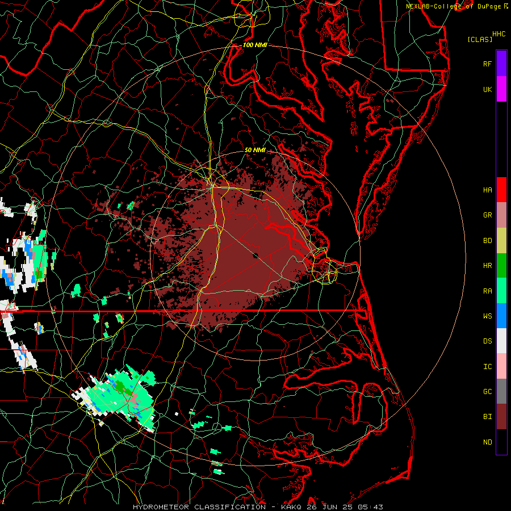Image resolution: width=511 pixels, height=511 pixels.
Task: Click the UK magenta legend swatch
Action: tap(501, 89)
